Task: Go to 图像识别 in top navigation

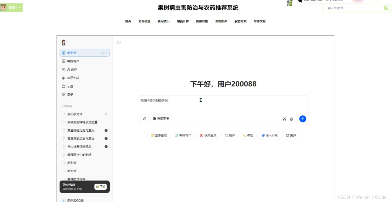Action: [x=202, y=21]
